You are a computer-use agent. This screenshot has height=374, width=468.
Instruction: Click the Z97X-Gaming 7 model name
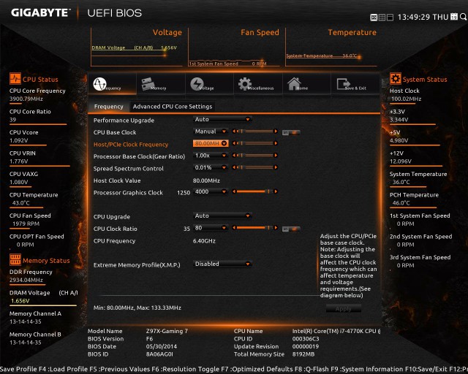click(167, 331)
